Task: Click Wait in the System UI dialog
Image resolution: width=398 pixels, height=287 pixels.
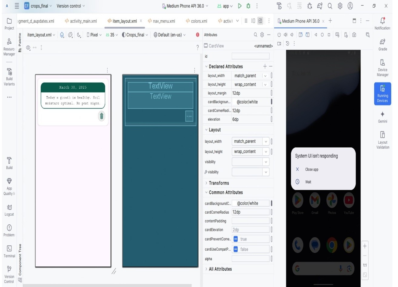Action: 308,182
